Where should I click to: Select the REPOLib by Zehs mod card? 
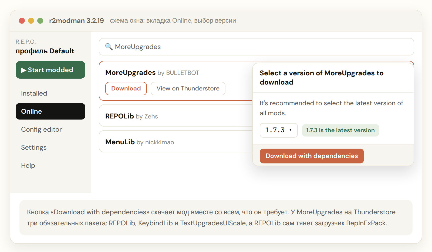[x=176, y=116]
